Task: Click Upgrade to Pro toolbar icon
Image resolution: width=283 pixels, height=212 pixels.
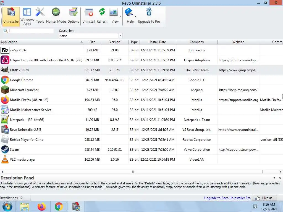Action: (x=149, y=16)
